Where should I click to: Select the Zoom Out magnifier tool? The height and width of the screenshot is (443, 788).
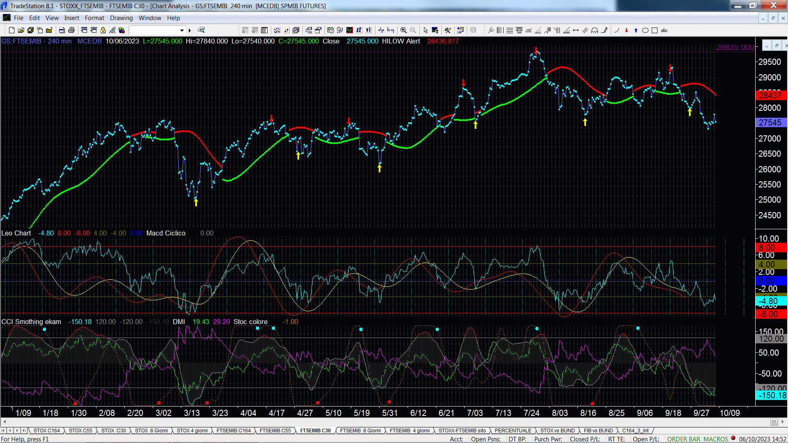[413, 30]
